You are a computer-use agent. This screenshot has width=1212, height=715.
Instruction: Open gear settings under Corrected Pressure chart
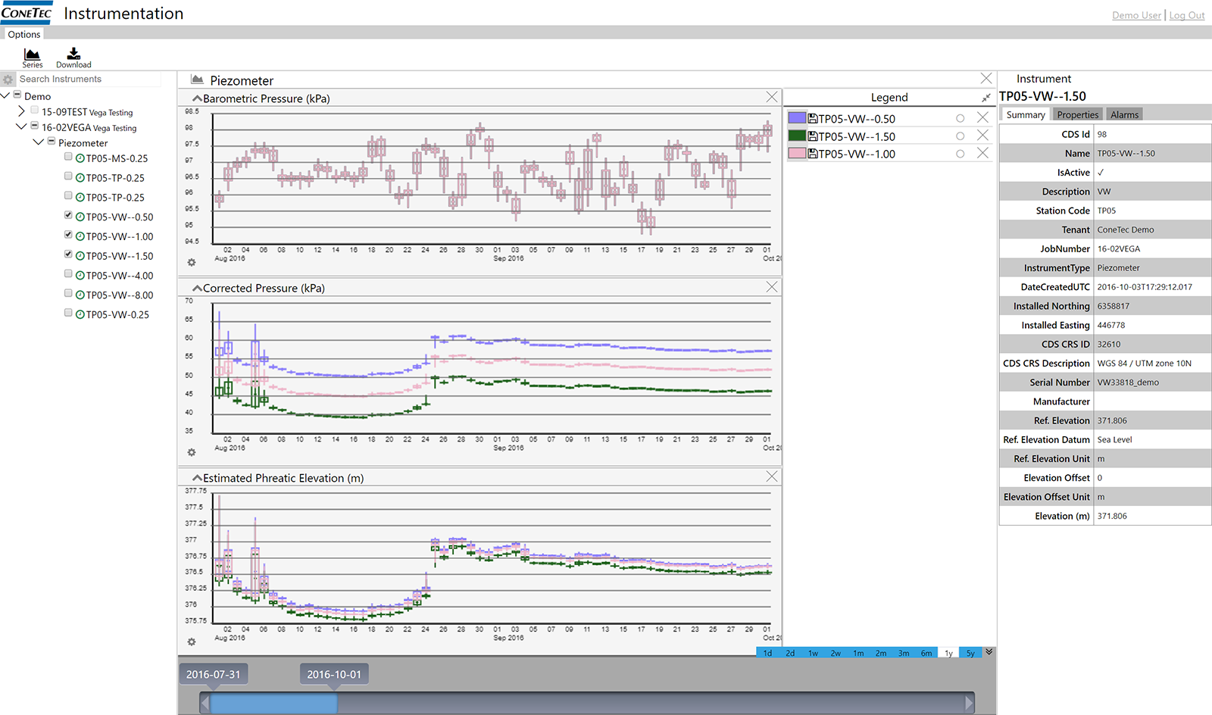[192, 453]
